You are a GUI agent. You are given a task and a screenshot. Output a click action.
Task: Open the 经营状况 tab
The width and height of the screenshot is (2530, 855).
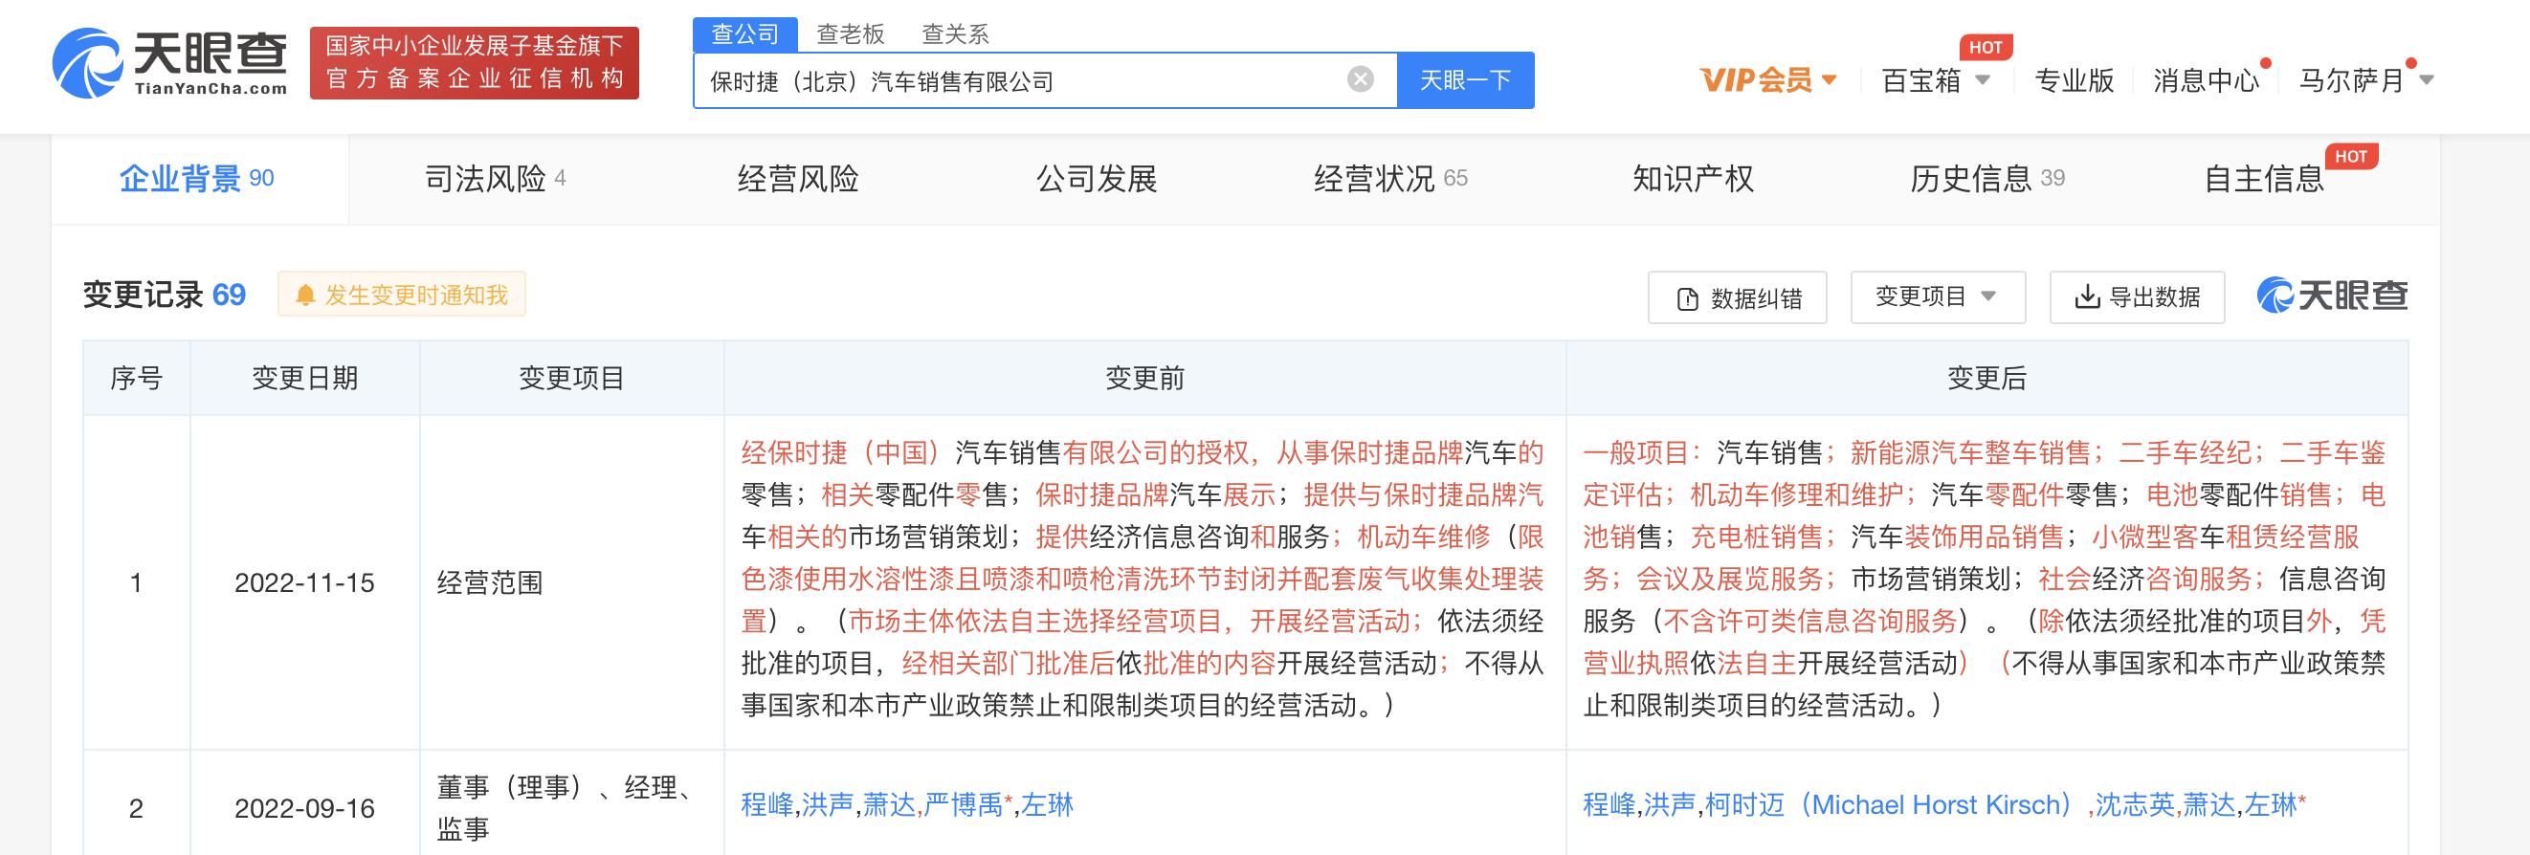click(x=1389, y=179)
